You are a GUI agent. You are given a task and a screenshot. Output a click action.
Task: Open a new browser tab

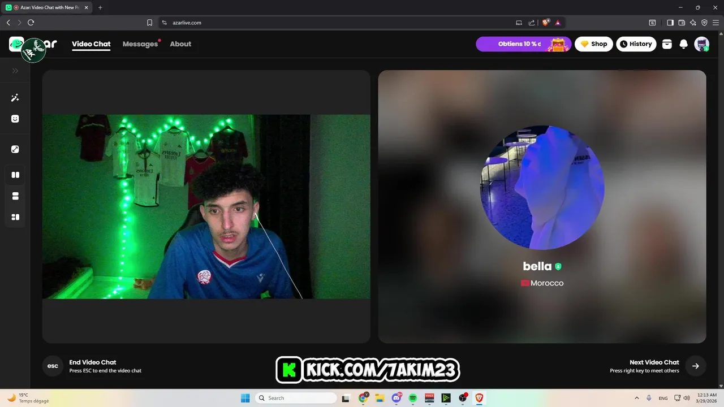(x=100, y=7)
